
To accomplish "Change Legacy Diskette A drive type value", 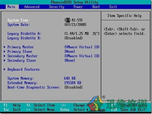I will (x=82, y=33).
